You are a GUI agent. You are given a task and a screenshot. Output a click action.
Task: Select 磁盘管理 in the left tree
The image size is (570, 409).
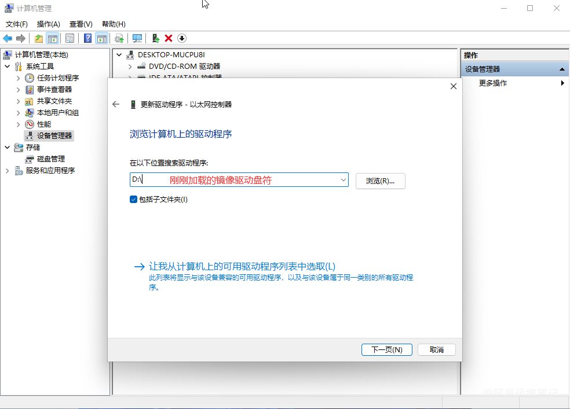(x=51, y=159)
